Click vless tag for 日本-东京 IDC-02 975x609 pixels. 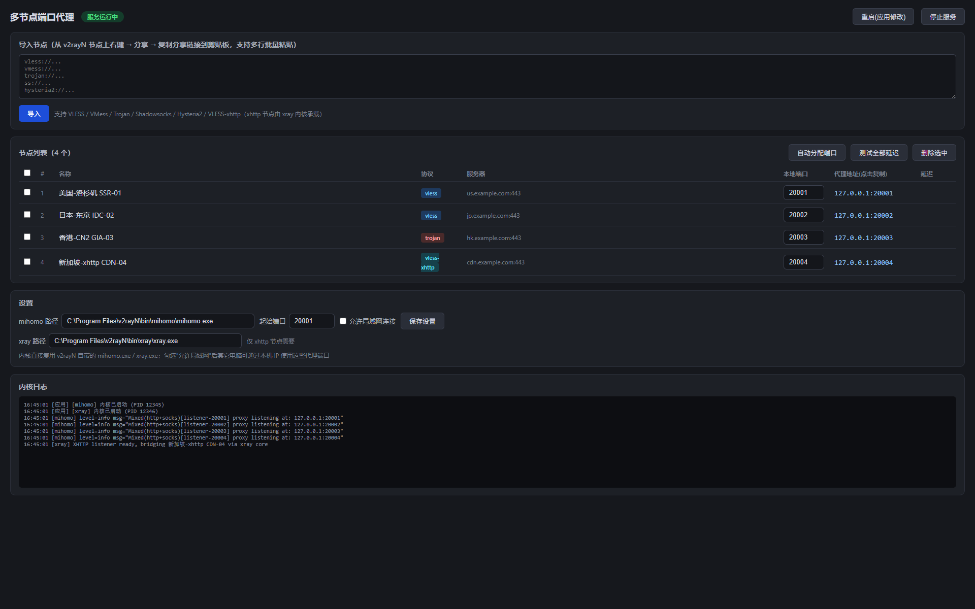tap(431, 216)
